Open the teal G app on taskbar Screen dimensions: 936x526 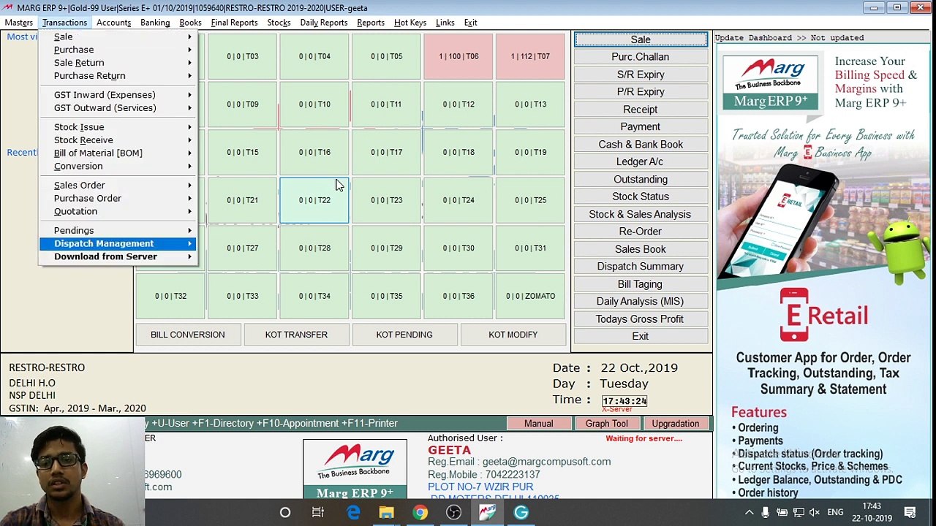coord(521,513)
